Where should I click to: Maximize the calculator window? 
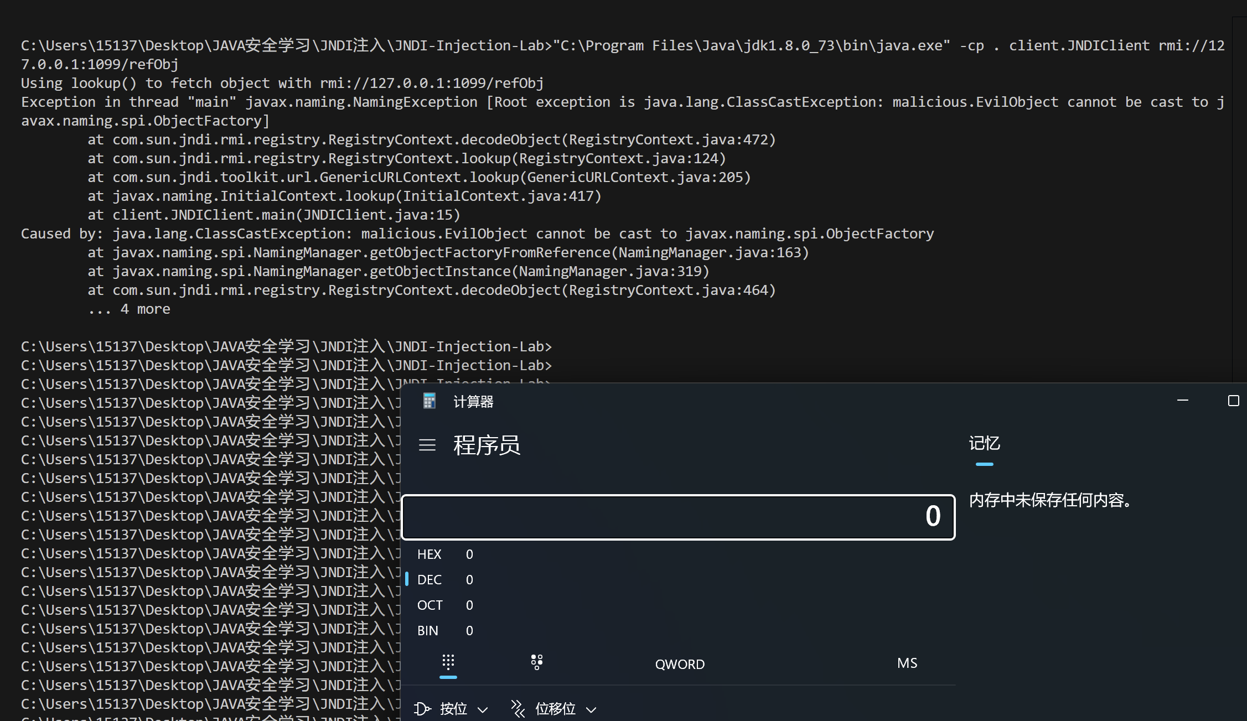[x=1234, y=401]
